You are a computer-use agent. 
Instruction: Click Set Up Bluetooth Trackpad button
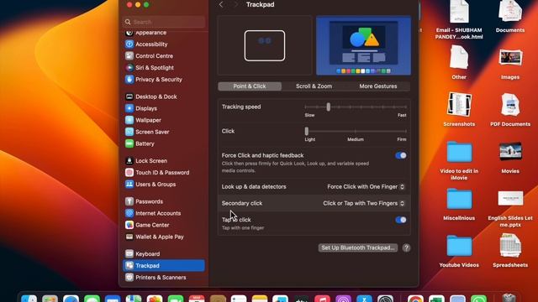tap(358, 247)
